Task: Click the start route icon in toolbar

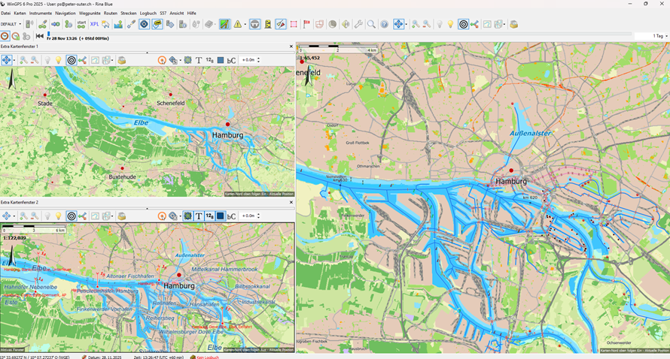Action: 81,24
